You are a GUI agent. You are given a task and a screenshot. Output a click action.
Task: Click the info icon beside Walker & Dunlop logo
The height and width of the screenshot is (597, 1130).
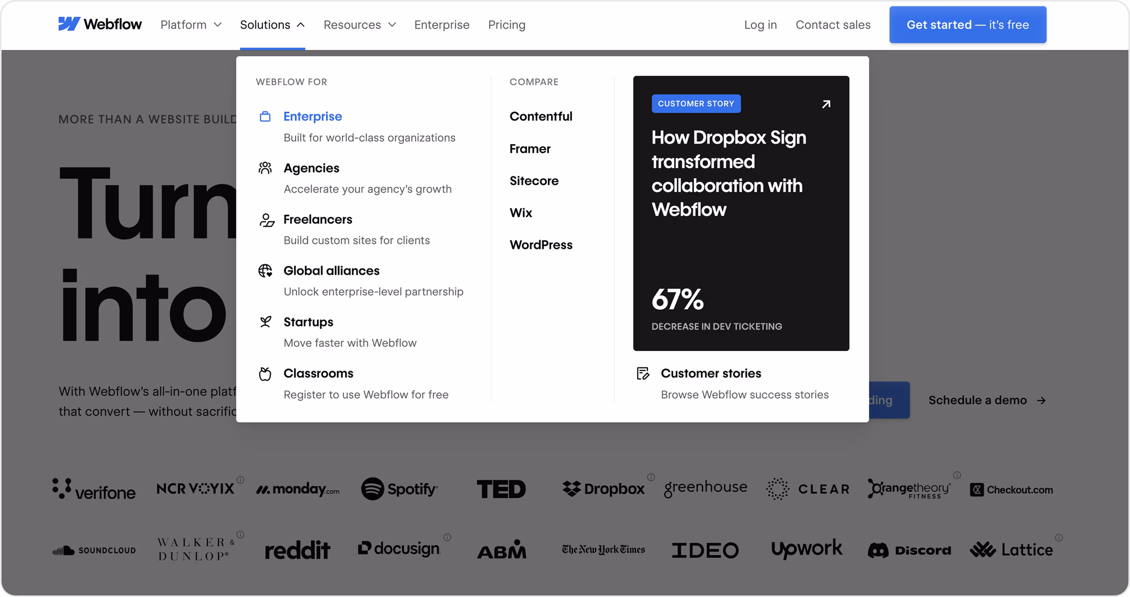pos(241,534)
